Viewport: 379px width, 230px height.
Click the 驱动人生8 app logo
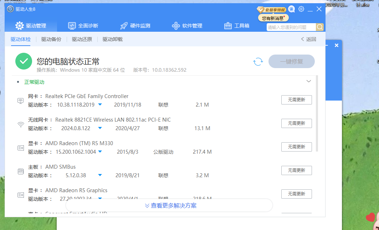[10, 9]
